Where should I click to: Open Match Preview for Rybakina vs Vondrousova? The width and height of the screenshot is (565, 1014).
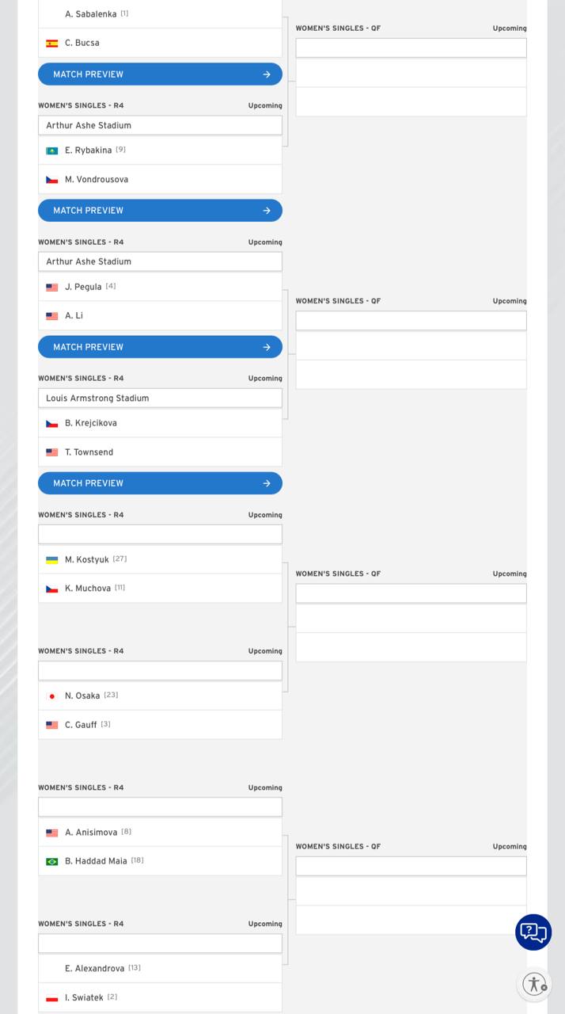[160, 211]
